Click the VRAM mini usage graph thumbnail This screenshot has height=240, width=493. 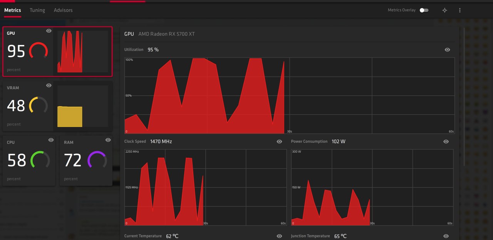(83, 106)
